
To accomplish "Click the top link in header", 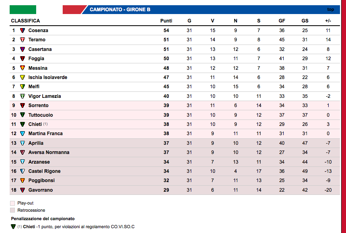I will pos(330,10).
